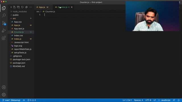Click the M status of index.js row
Screen dimensions: 182x102
(x=31, y=39)
